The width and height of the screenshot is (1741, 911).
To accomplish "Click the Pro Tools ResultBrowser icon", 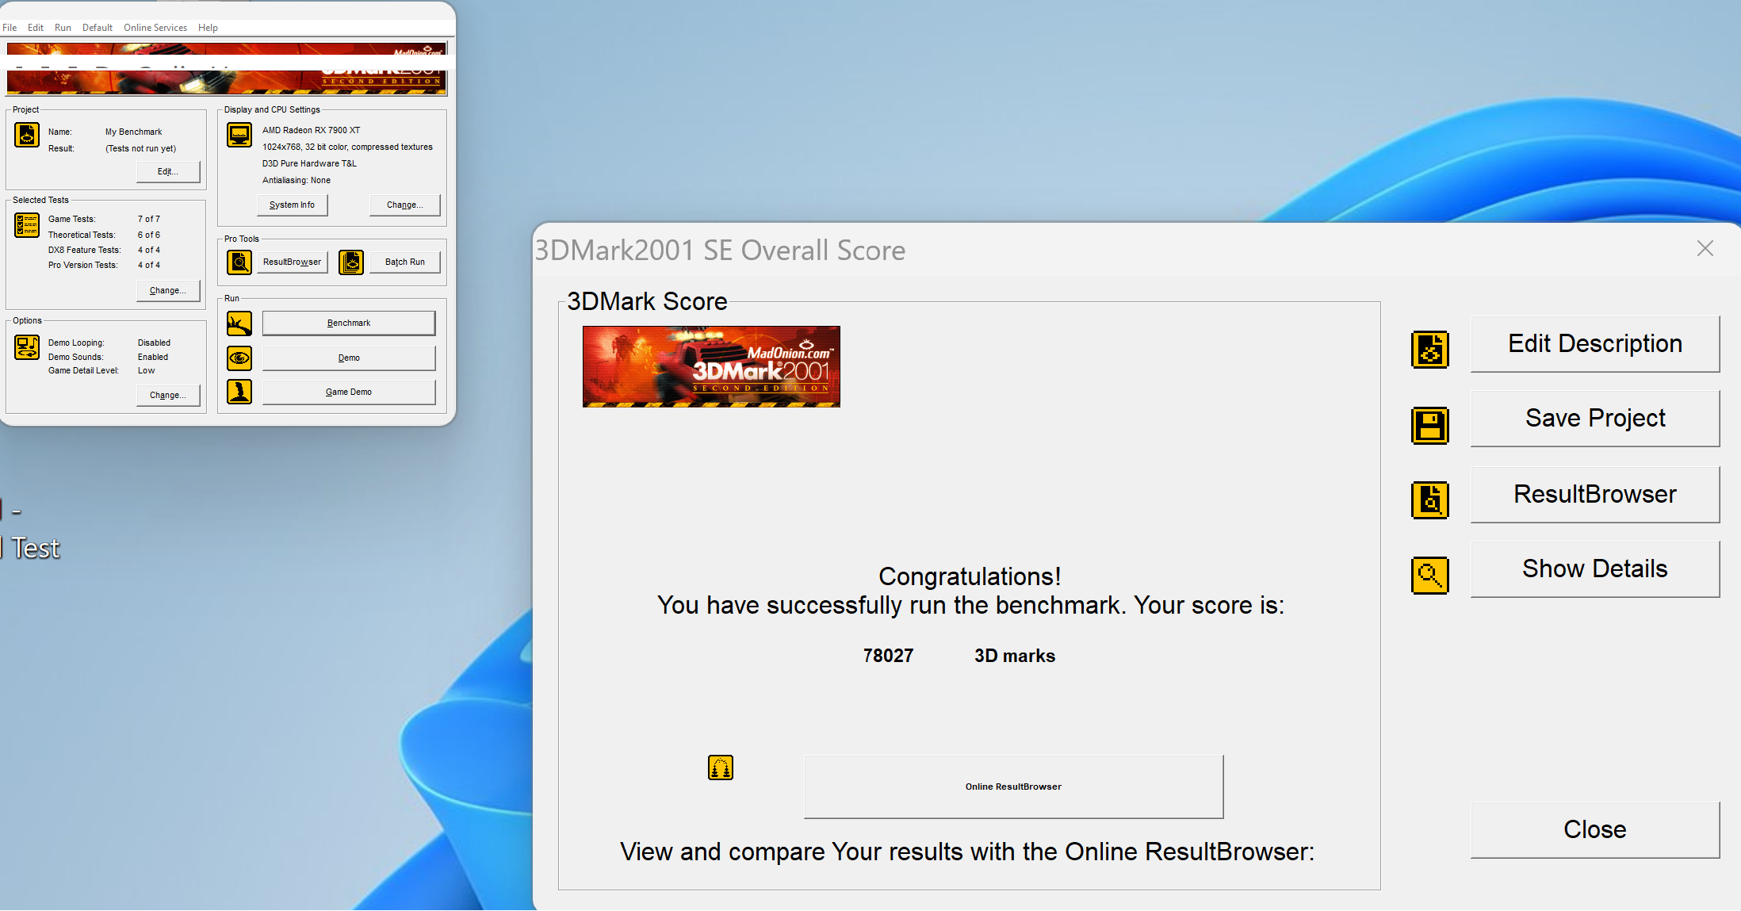I will tap(239, 262).
